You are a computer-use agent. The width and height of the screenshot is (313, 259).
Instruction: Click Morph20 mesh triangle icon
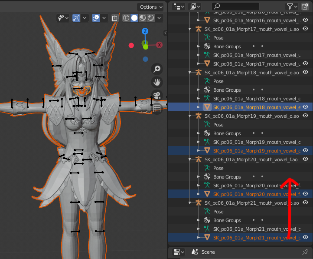207,194
